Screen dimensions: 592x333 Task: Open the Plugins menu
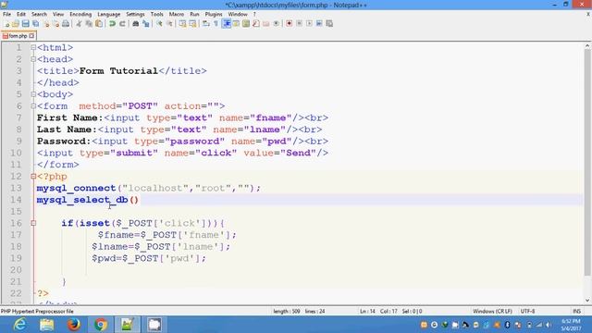pos(214,15)
